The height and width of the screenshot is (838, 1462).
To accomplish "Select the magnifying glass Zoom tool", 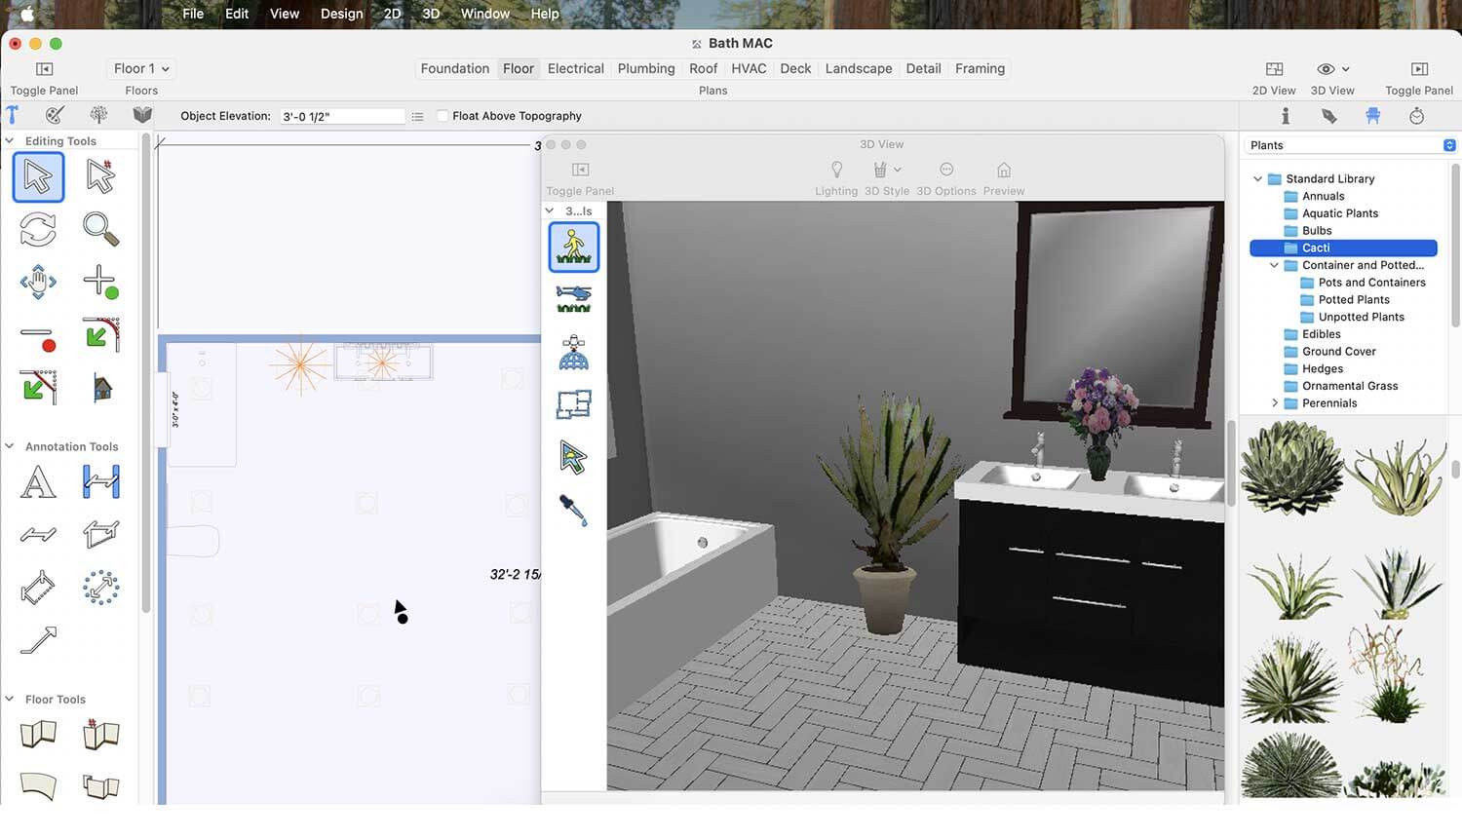I will point(100,229).
